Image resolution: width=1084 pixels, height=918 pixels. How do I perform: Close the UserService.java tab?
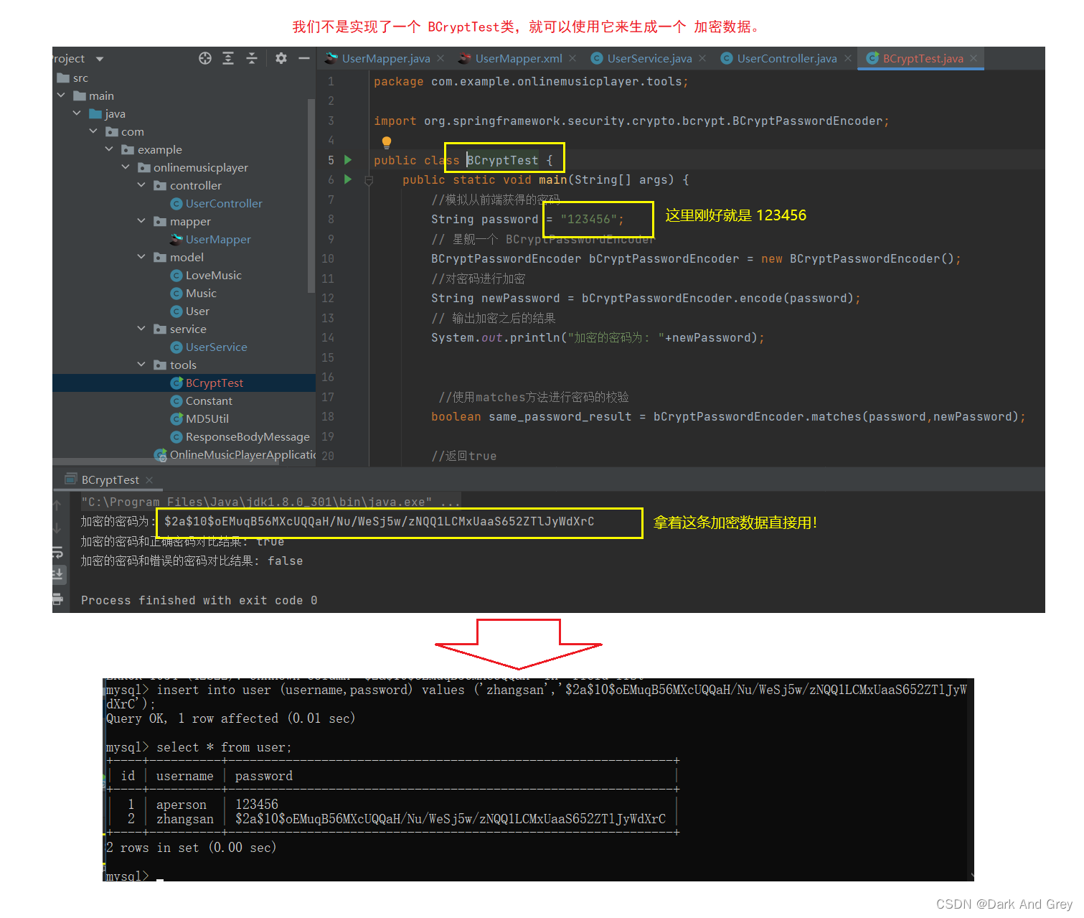702,58
